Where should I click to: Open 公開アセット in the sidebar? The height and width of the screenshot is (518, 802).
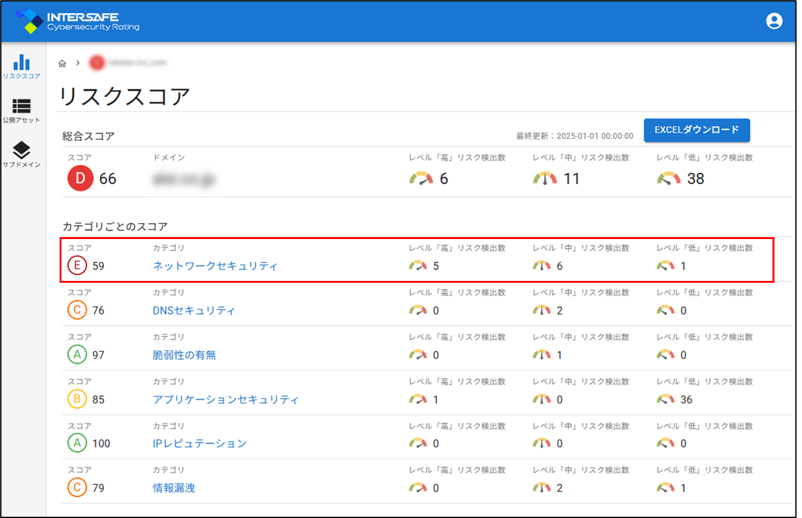(x=22, y=111)
